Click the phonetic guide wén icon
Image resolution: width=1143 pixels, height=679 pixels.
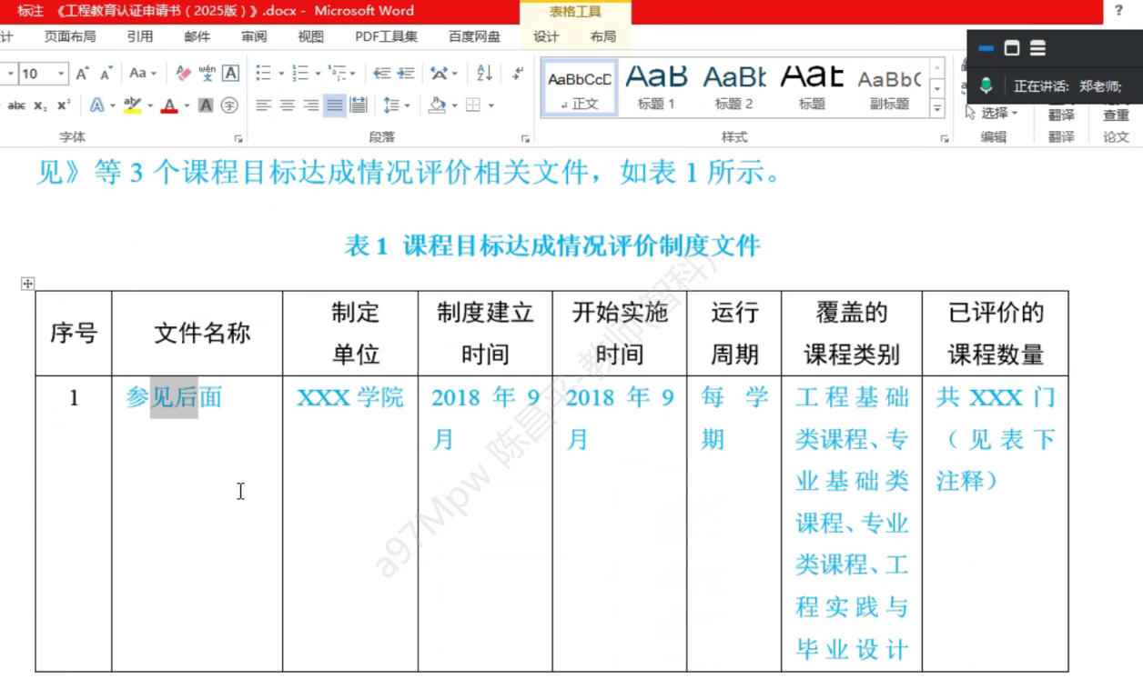pos(207,74)
